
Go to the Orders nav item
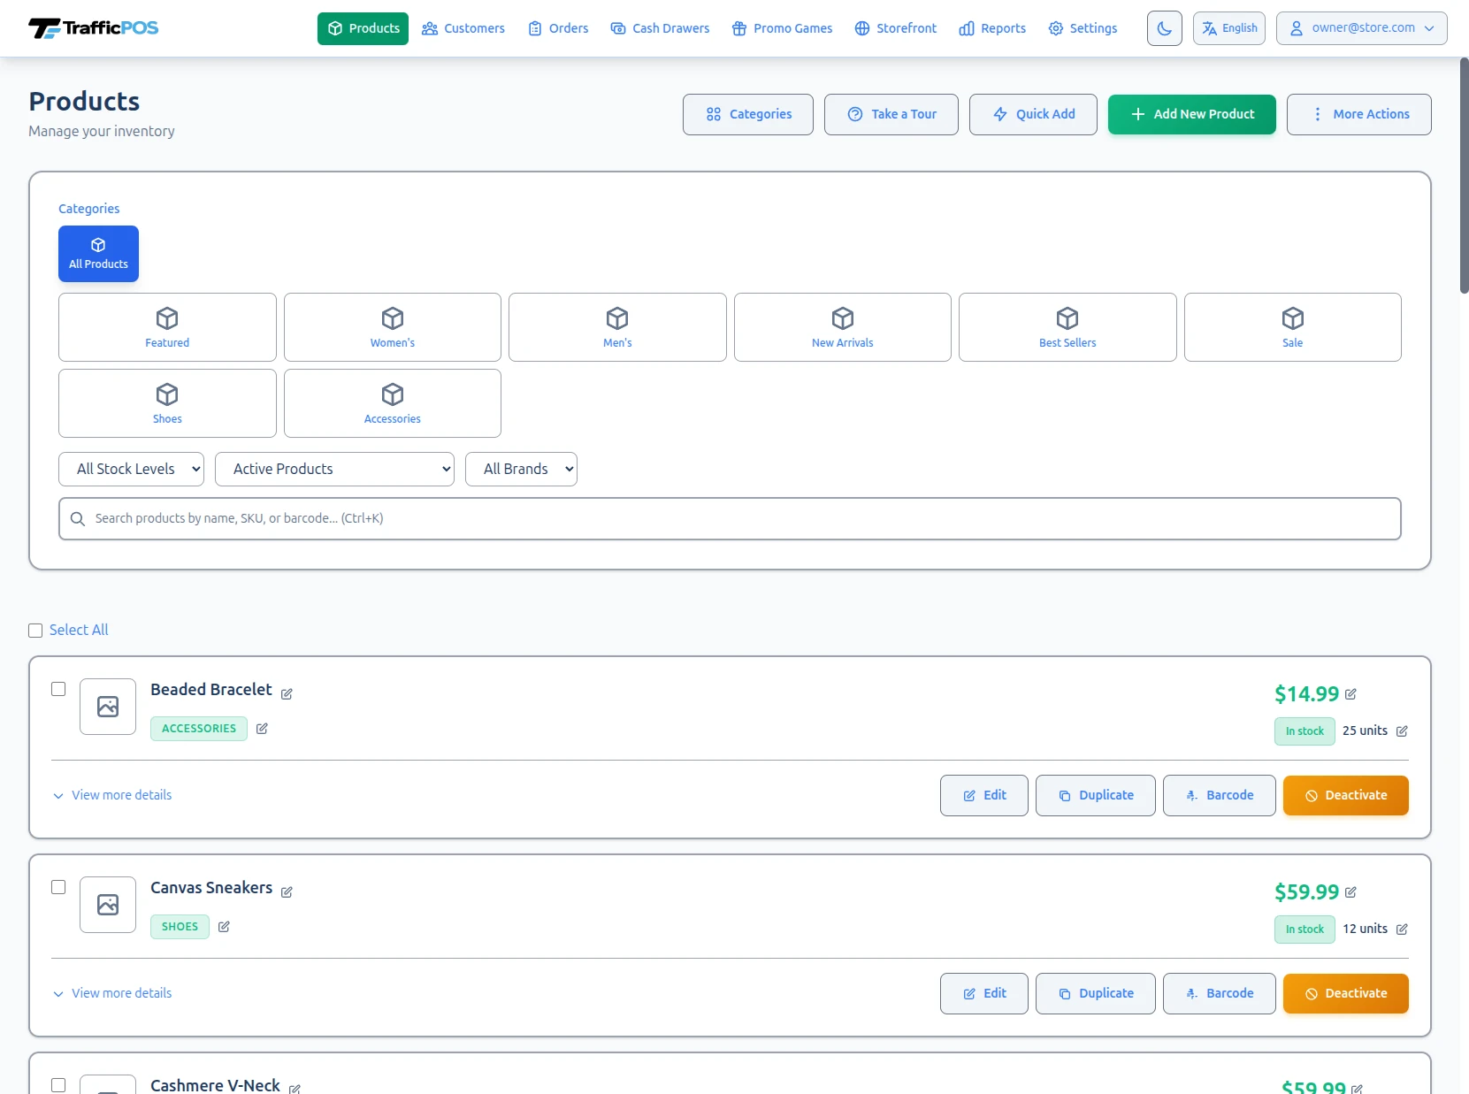[558, 28]
